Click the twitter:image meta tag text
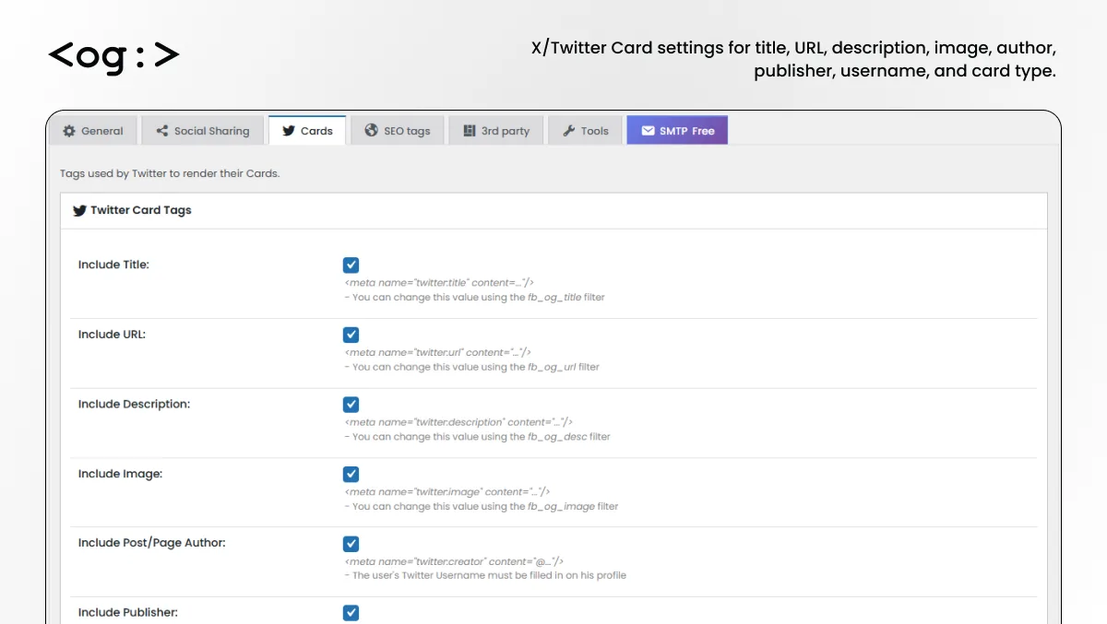Screen dimensions: 1107x624 click(447, 492)
